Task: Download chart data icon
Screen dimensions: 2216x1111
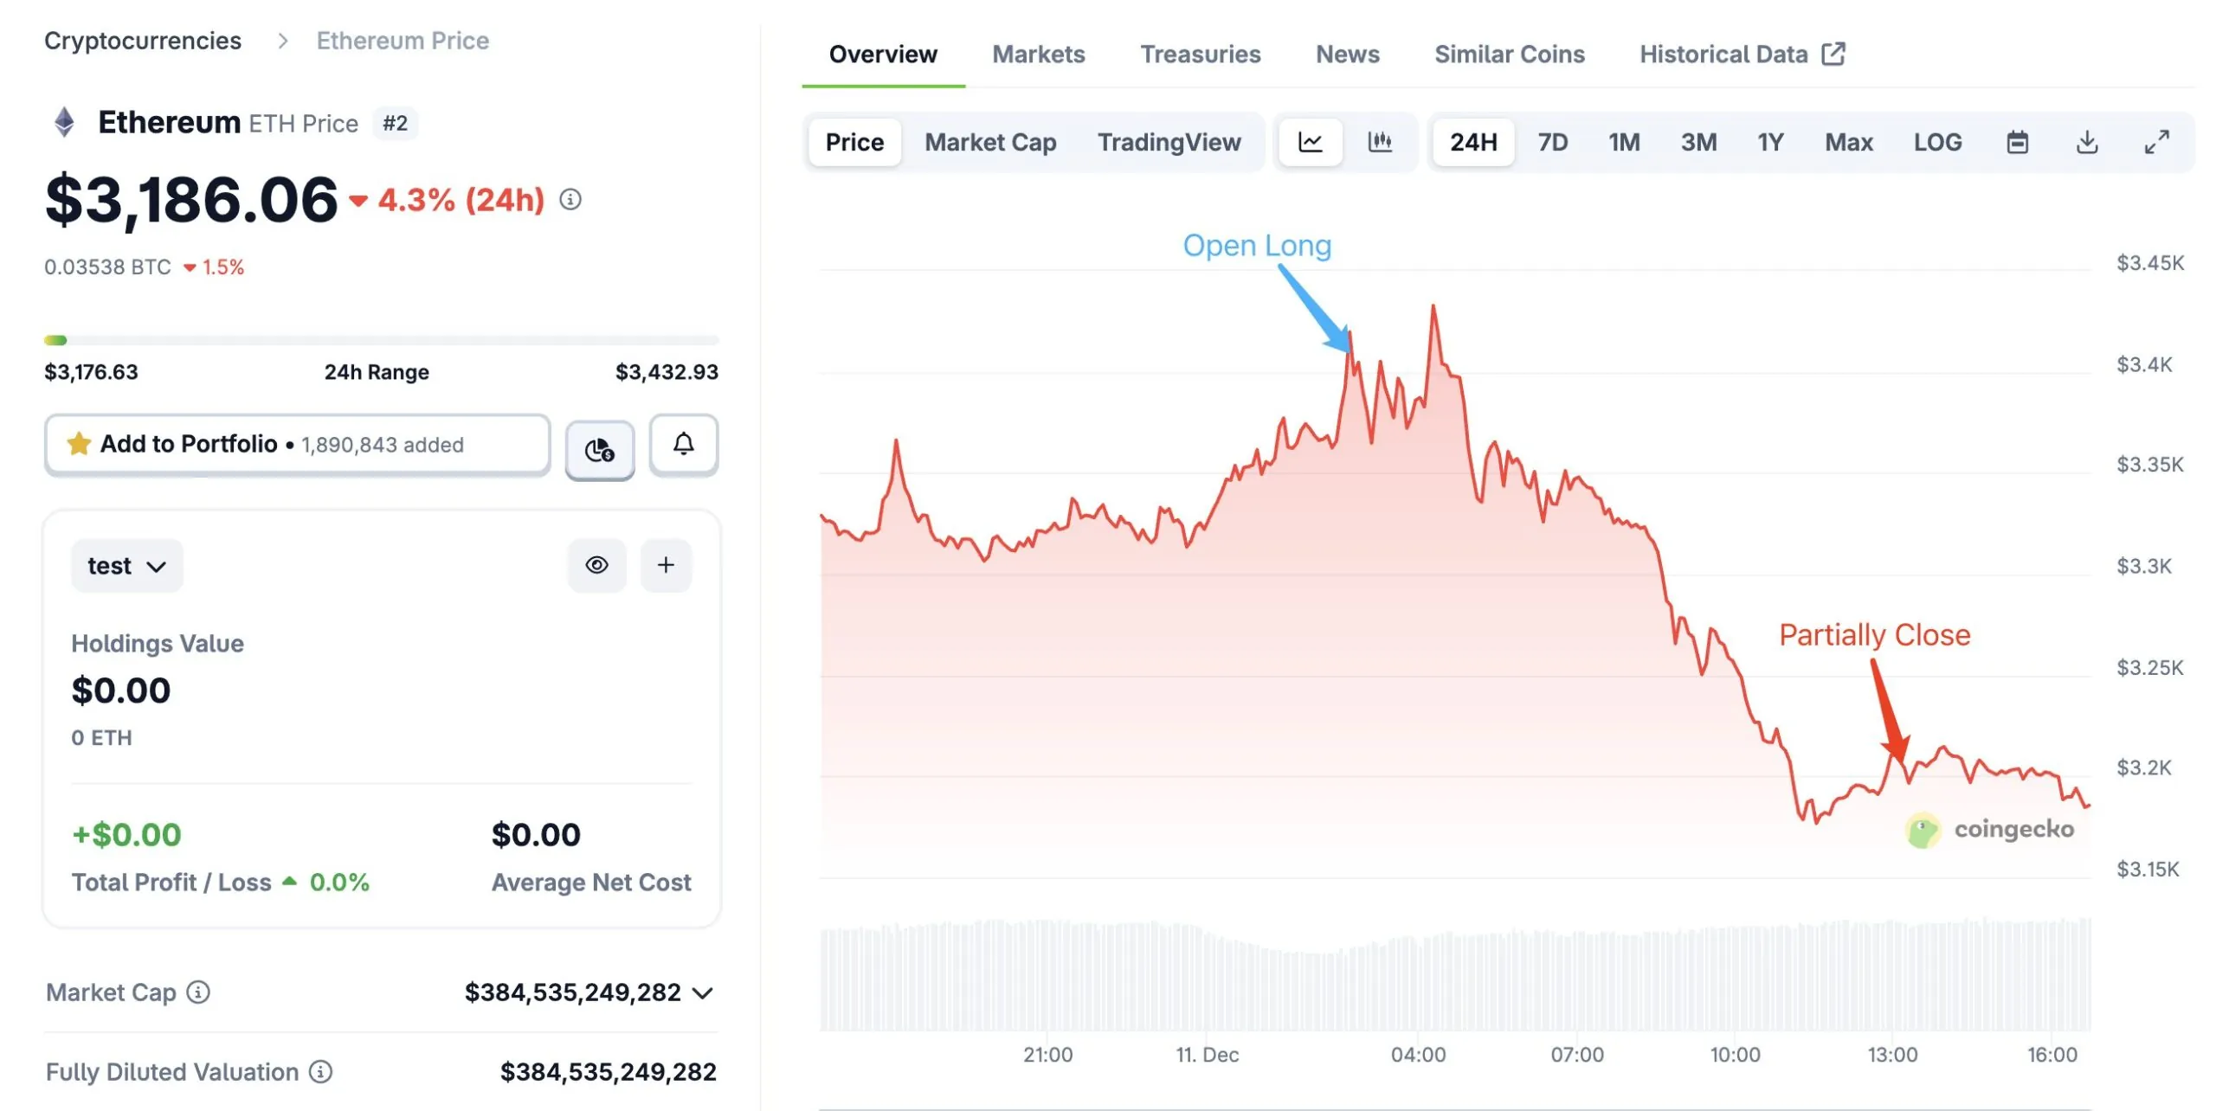Action: (2086, 142)
